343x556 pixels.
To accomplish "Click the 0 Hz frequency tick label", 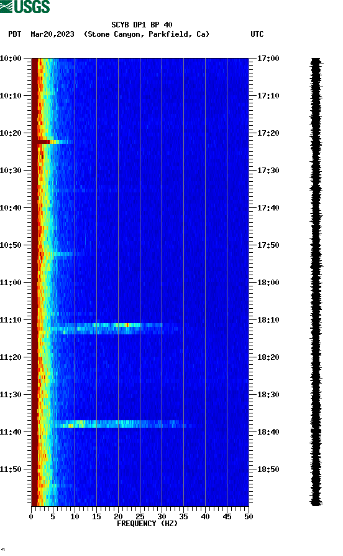I will pyautogui.click(x=31, y=517).
